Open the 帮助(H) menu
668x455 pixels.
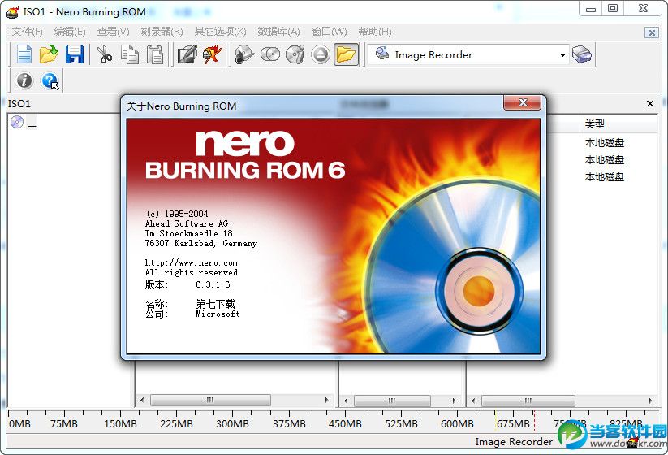[x=374, y=32]
